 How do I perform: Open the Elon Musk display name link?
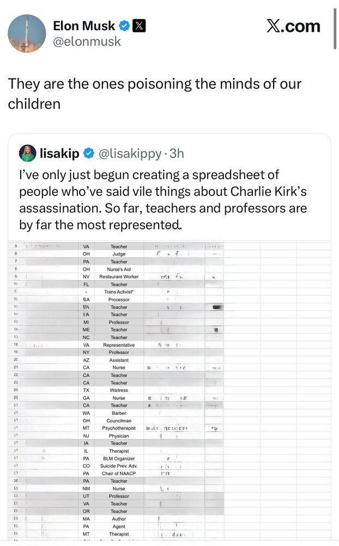click(84, 26)
